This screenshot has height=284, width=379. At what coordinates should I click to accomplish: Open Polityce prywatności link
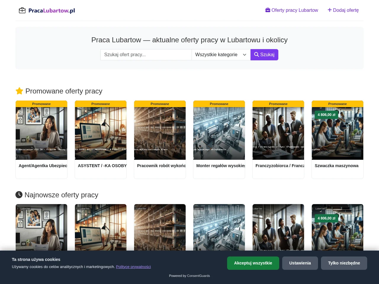pyautogui.click(x=134, y=267)
